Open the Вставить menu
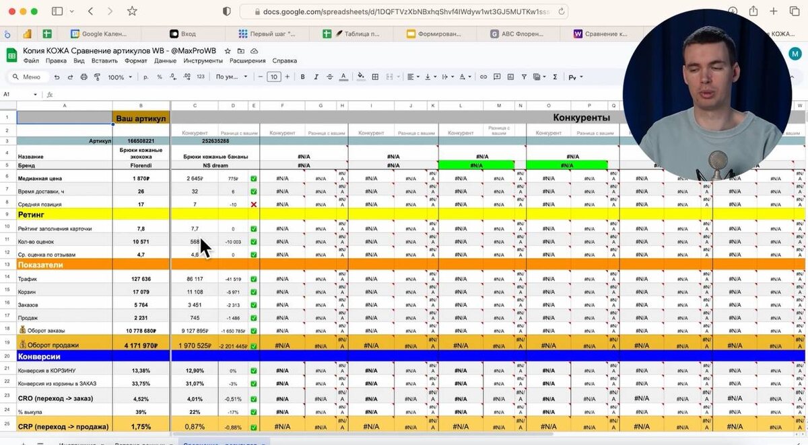 pos(104,60)
